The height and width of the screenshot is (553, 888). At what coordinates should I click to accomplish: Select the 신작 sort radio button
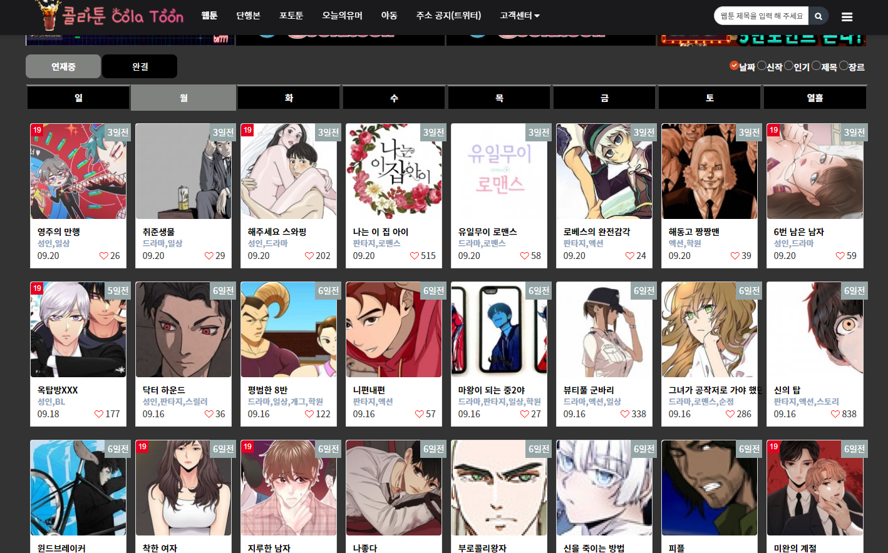(762, 66)
